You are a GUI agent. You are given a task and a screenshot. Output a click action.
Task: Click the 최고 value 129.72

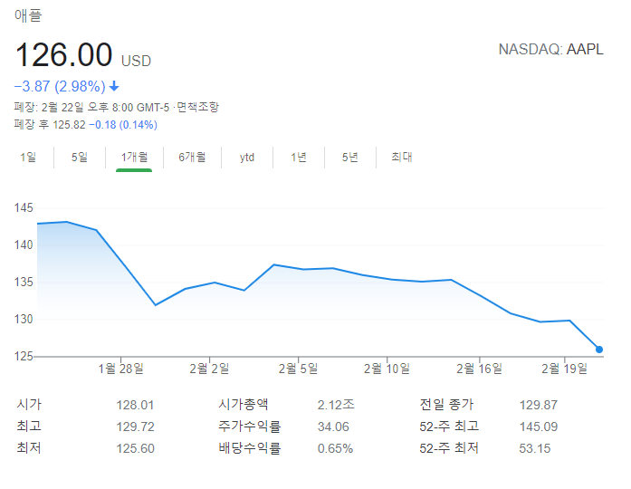(x=135, y=427)
